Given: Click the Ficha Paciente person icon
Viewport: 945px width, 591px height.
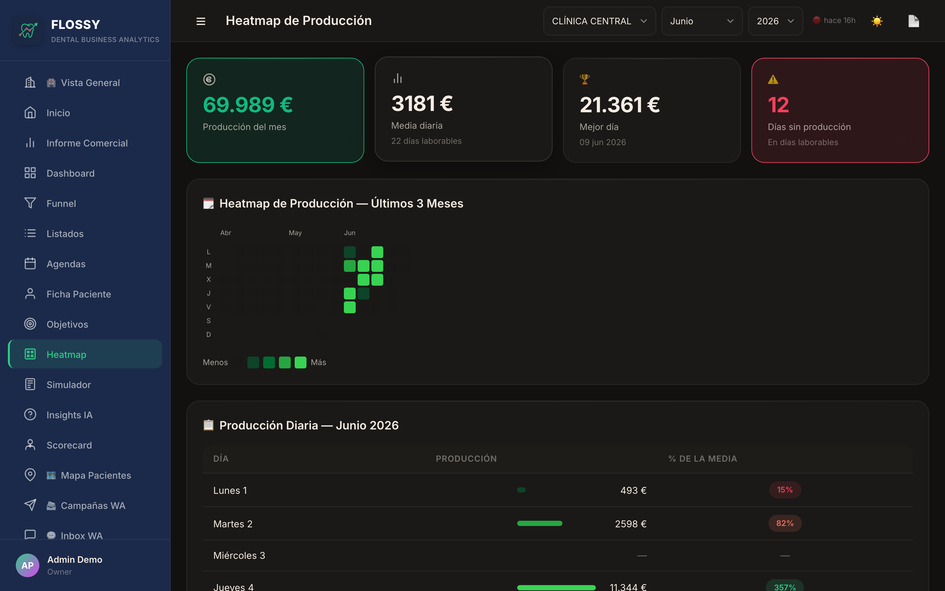Looking at the screenshot, I should pyautogui.click(x=30, y=294).
